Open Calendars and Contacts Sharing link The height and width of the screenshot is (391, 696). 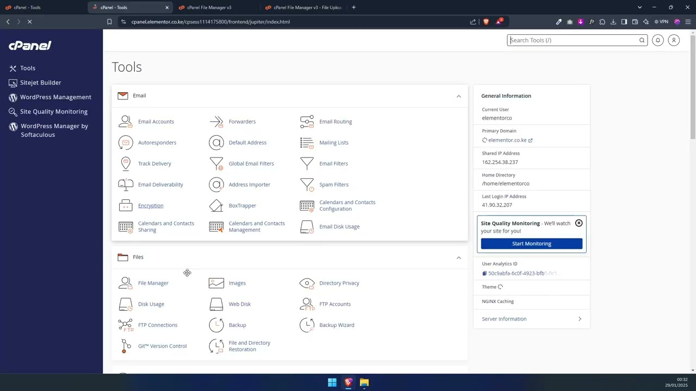point(166,226)
